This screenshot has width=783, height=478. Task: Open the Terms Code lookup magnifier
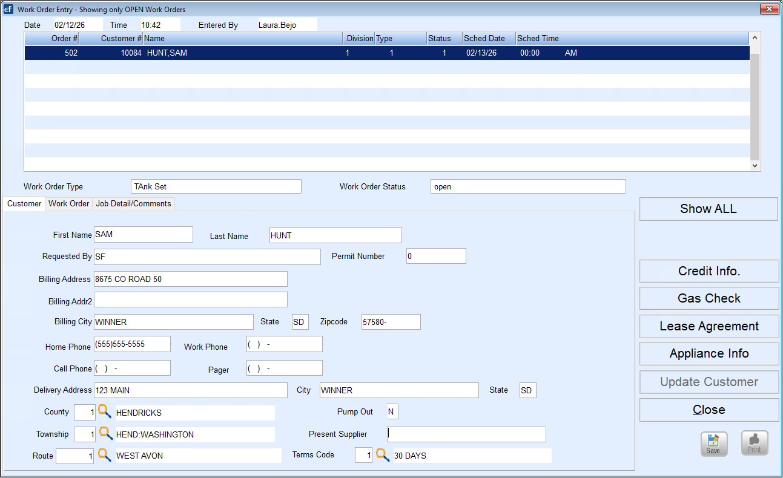coord(383,455)
